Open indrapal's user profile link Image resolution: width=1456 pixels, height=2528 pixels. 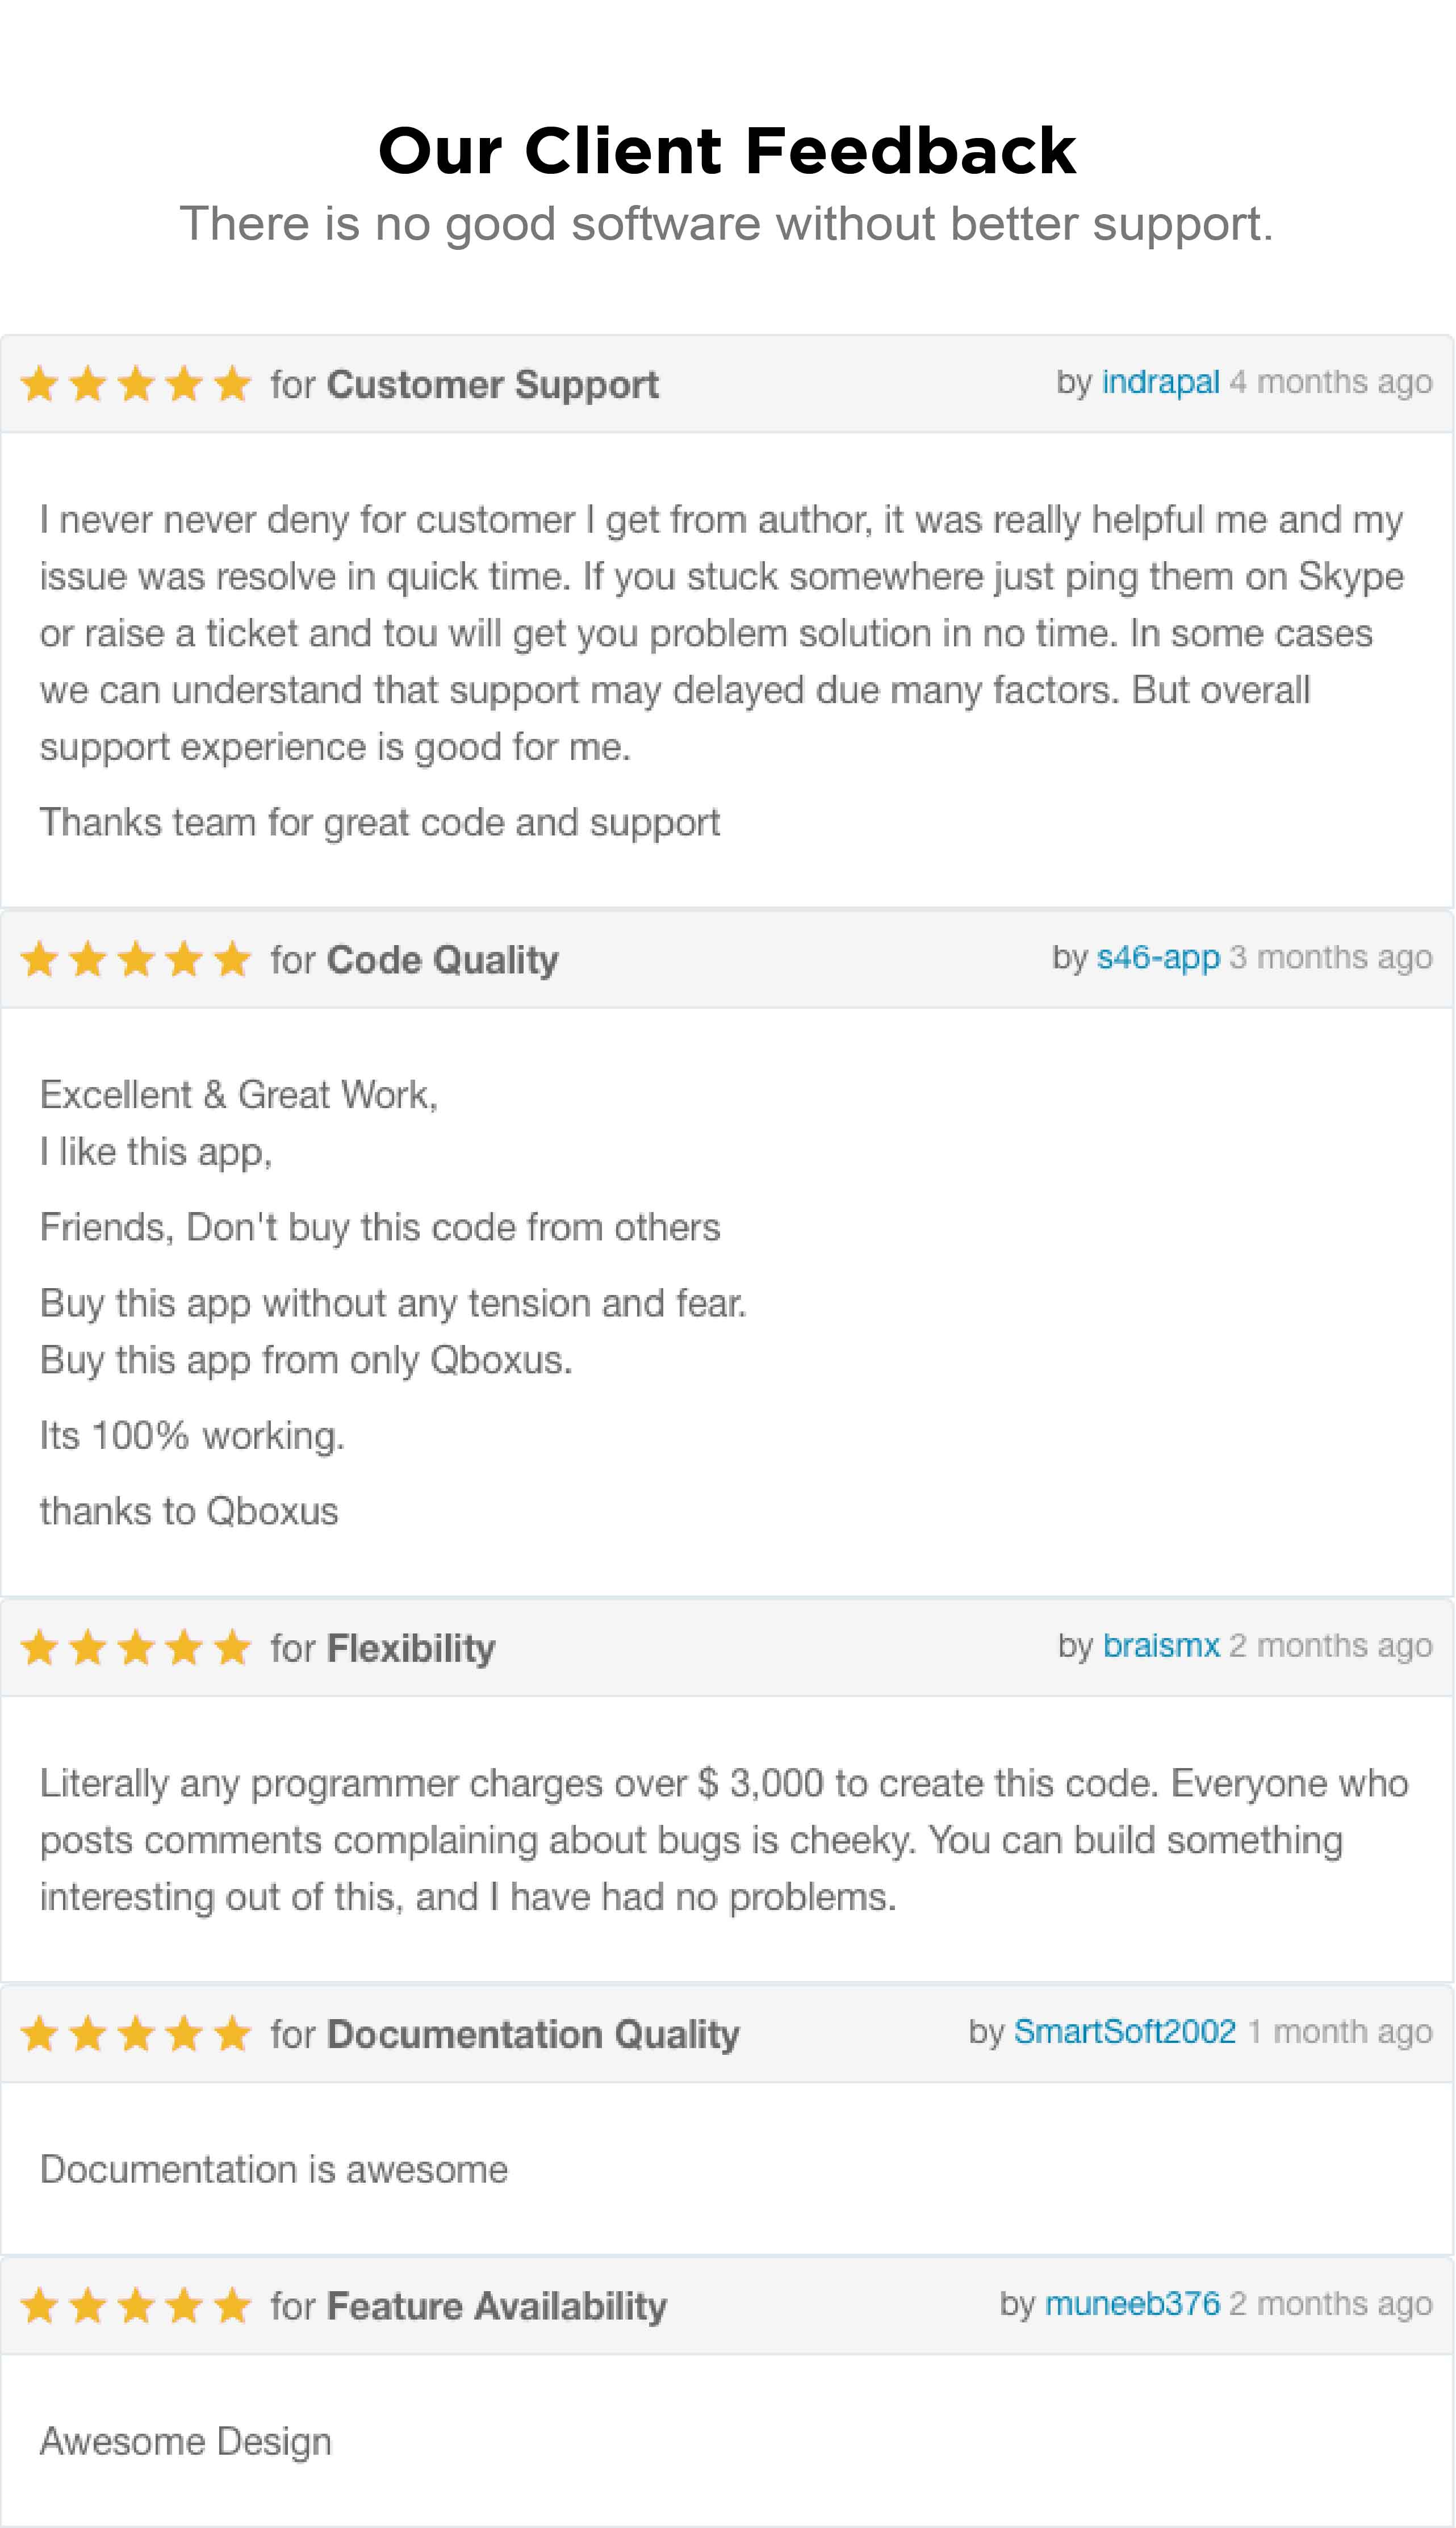point(1160,382)
